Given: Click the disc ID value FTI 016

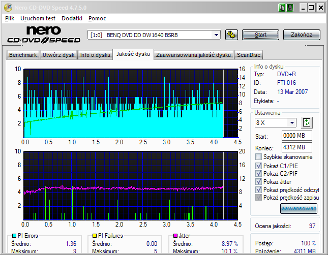Looking at the screenshot, I should tap(286, 83).
